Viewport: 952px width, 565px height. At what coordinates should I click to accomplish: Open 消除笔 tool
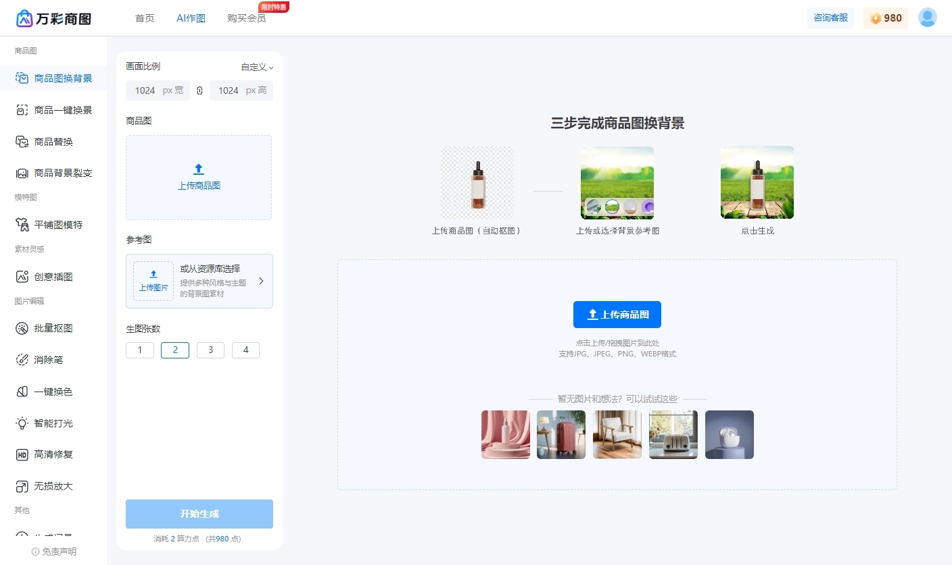[x=53, y=360]
